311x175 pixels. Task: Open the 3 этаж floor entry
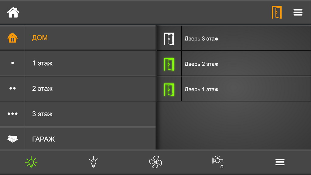(78, 114)
